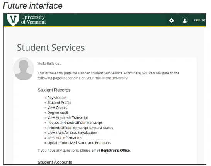Click the Banner Student Self-Service intro paragraph
211x166 pixels.
[109, 75]
